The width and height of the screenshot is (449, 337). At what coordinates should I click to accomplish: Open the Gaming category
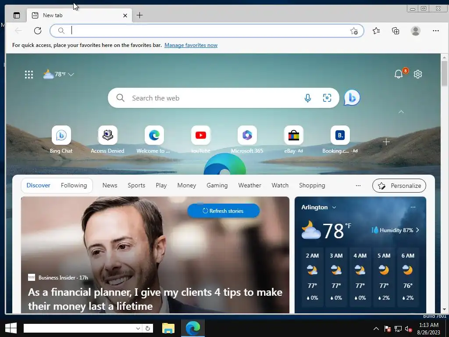pyautogui.click(x=217, y=186)
